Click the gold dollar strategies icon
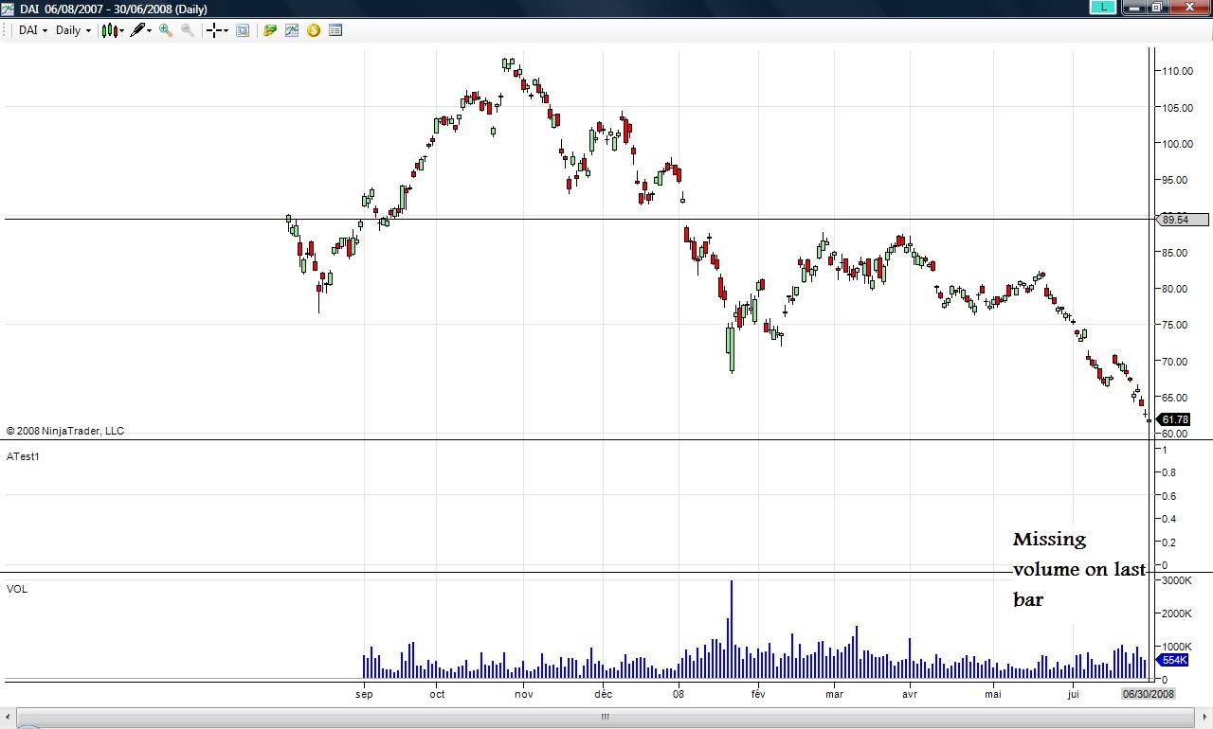This screenshot has height=729, width=1213. point(314,30)
